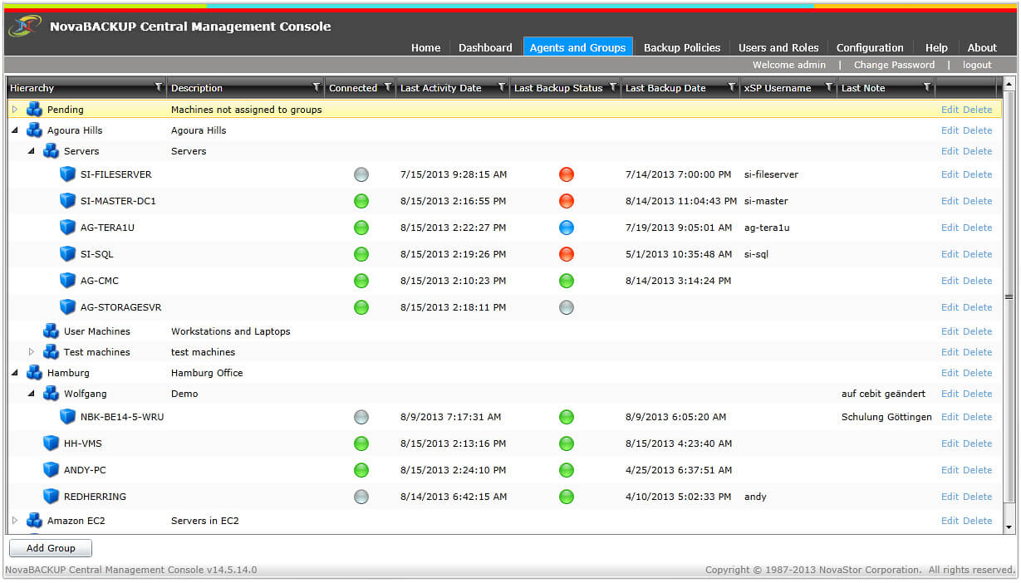Collapse the Hamburg group

coord(15,373)
